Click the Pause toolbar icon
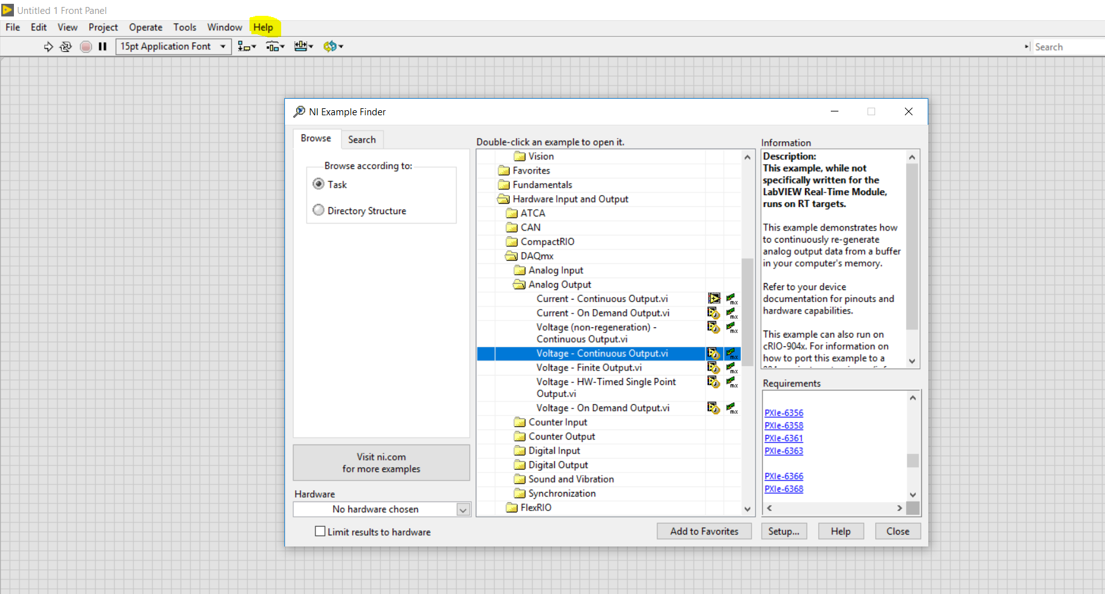 pos(103,46)
